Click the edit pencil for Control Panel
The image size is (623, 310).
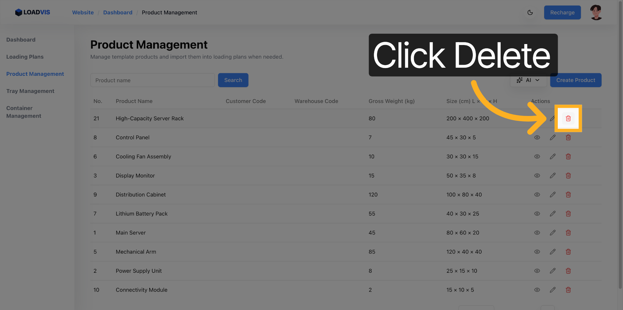(x=553, y=138)
